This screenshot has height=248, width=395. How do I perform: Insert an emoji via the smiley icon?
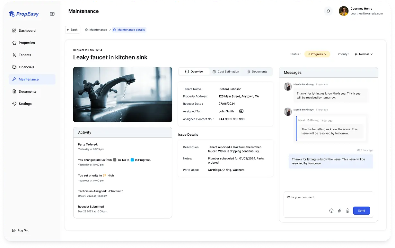coord(331,211)
